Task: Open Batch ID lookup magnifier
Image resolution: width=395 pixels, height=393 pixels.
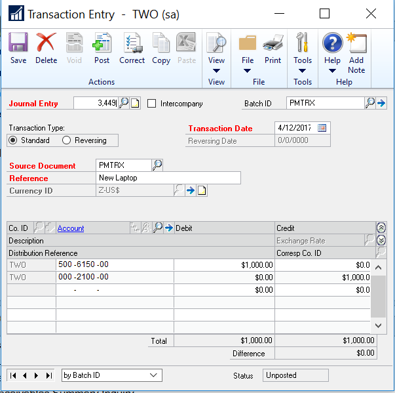Action: click(369, 103)
